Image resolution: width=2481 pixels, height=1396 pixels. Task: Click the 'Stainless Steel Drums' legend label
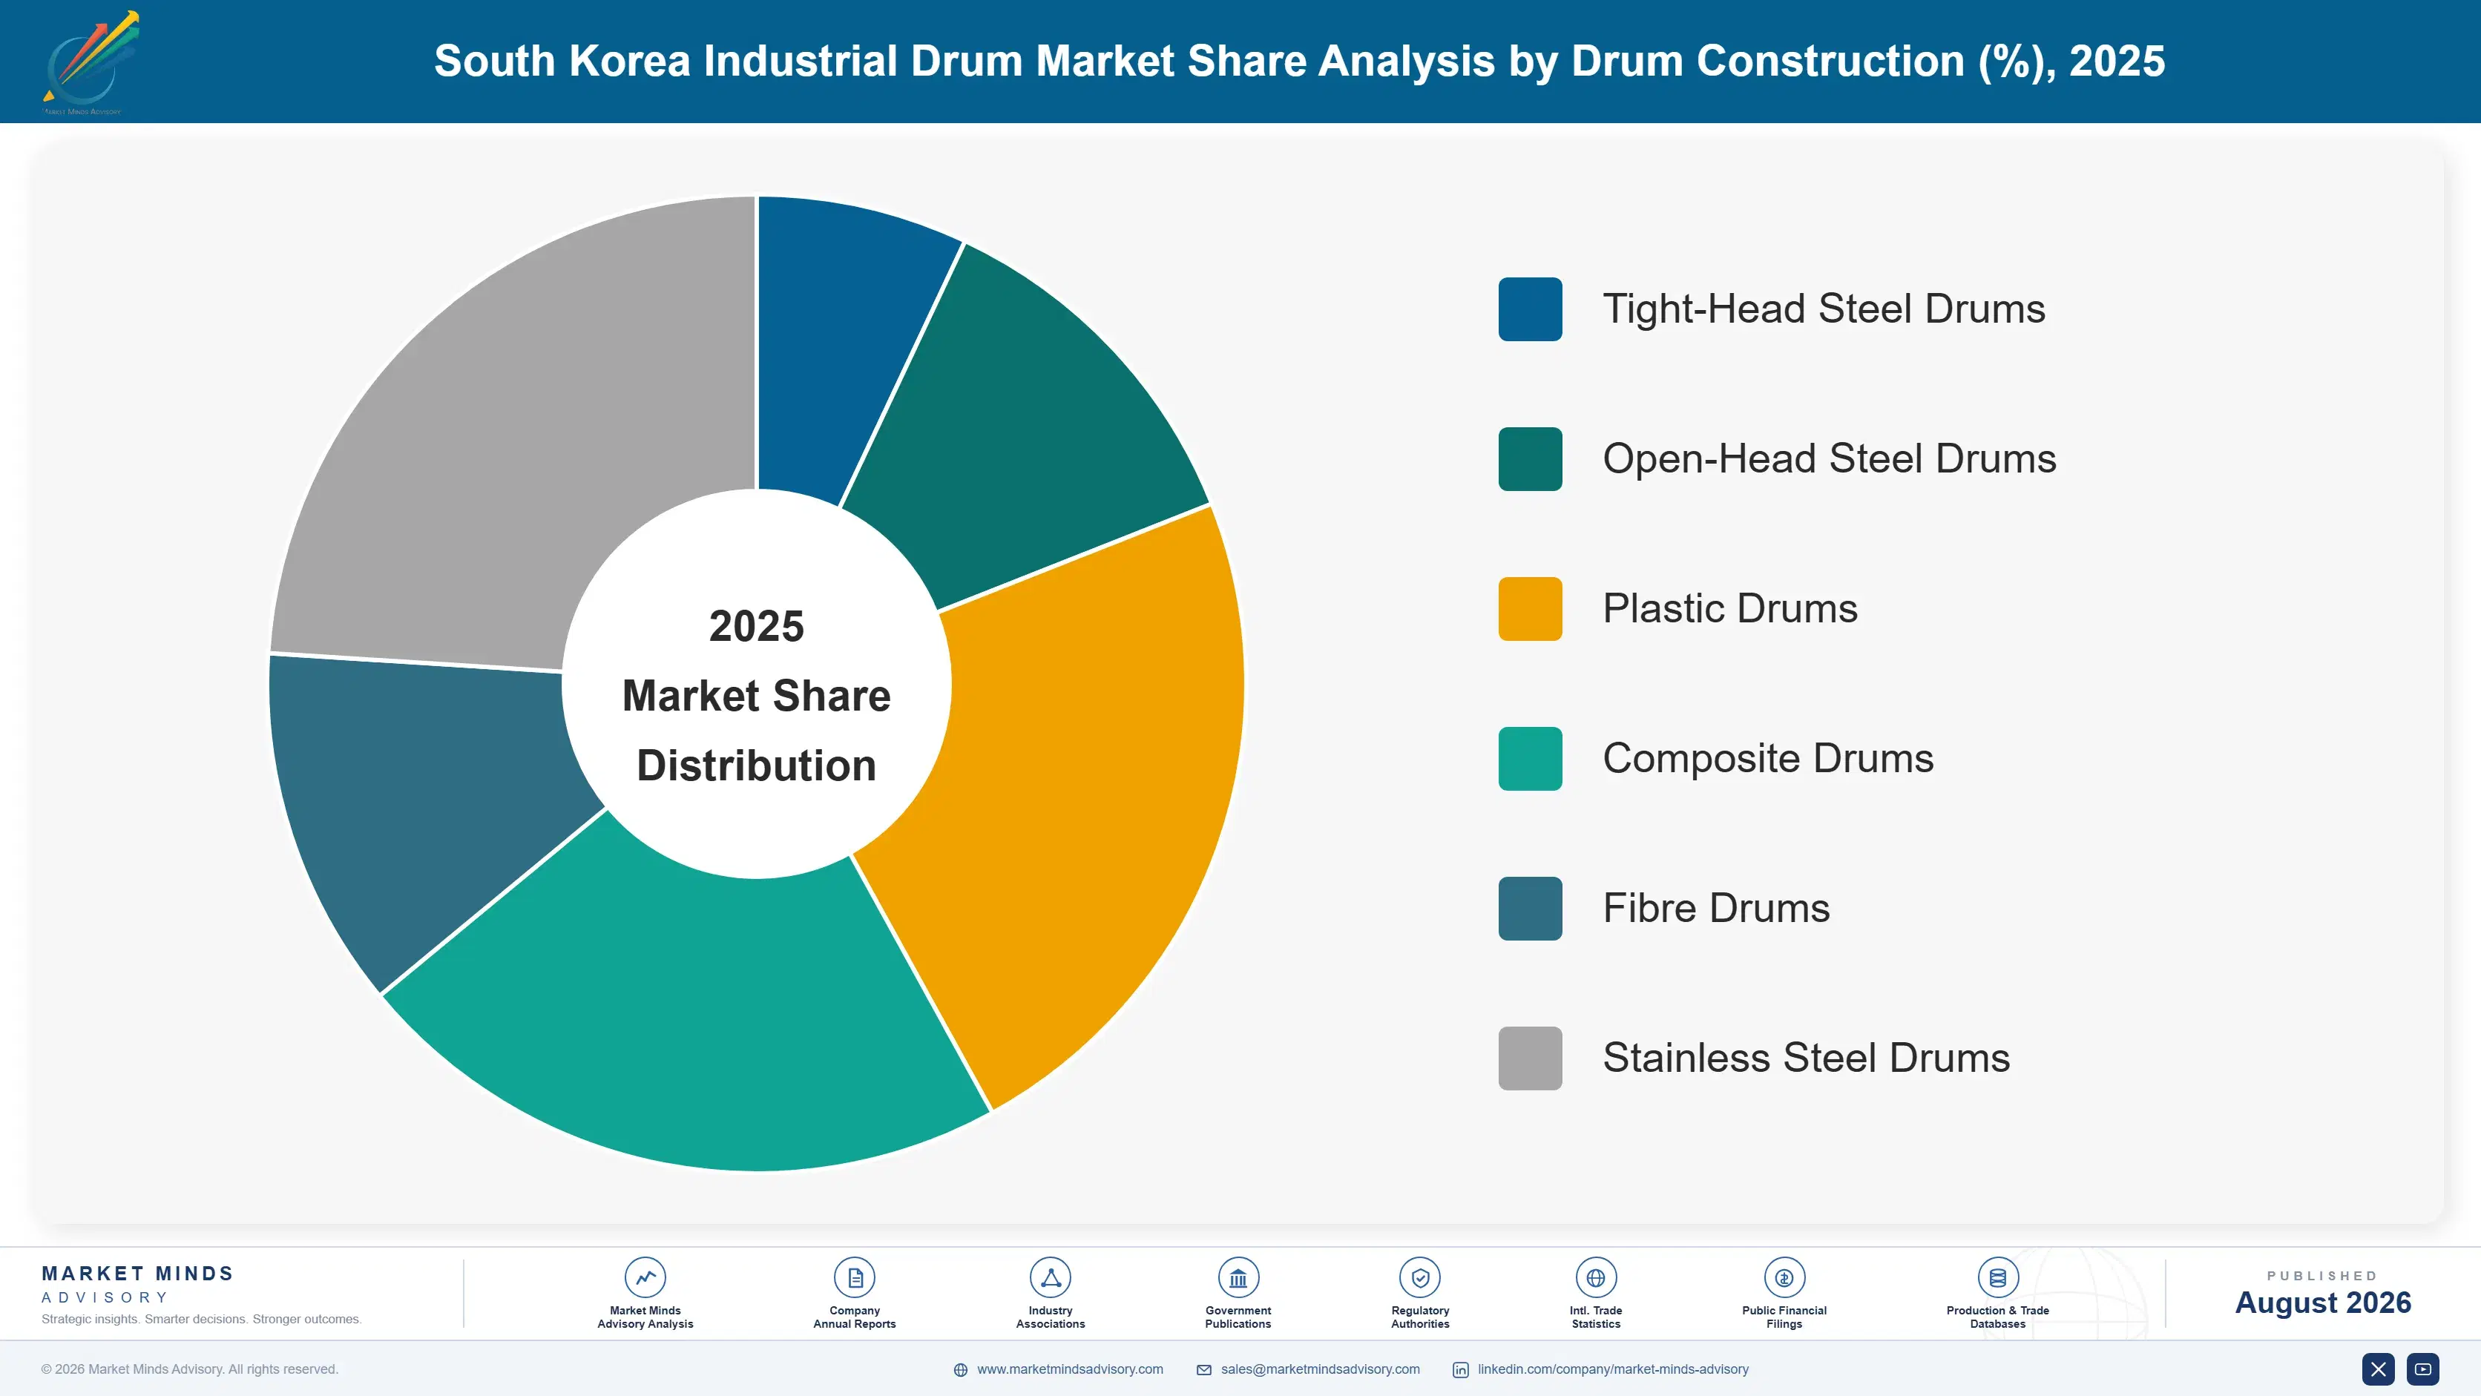click(1806, 1058)
